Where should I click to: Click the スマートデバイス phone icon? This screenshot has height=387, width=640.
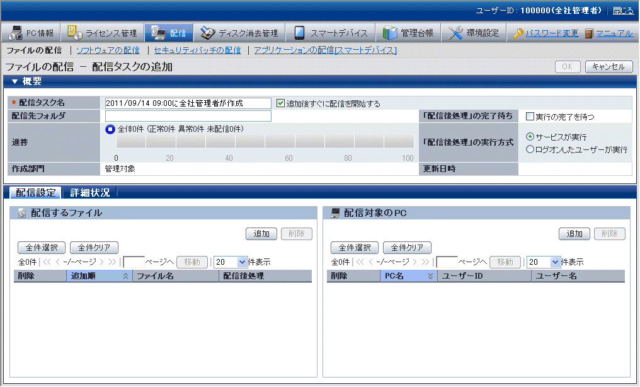pyautogui.click(x=299, y=33)
